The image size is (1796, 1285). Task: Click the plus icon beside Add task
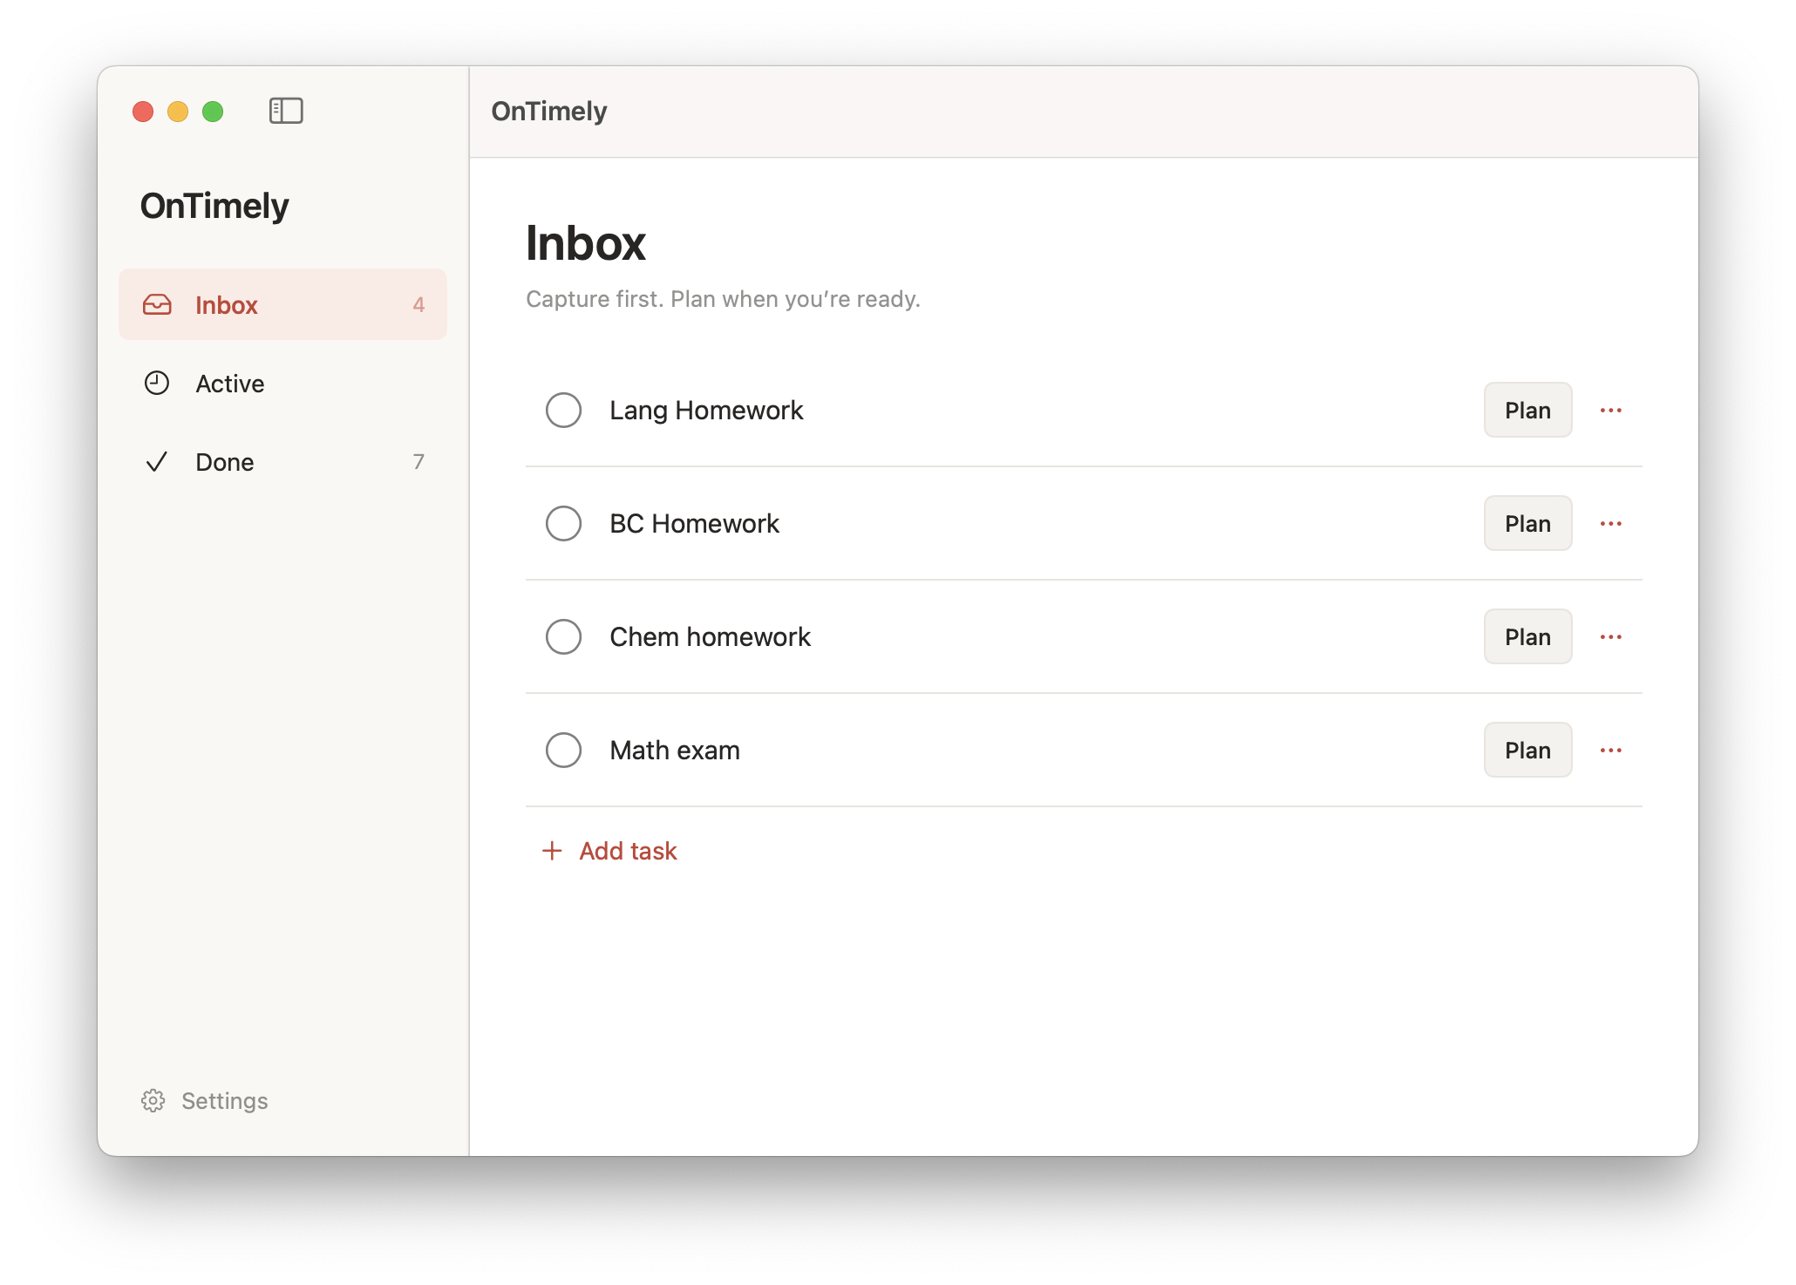pyautogui.click(x=552, y=851)
